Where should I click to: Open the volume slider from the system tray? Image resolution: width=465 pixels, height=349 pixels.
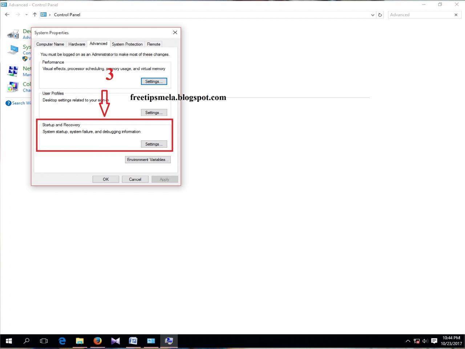[x=425, y=341]
